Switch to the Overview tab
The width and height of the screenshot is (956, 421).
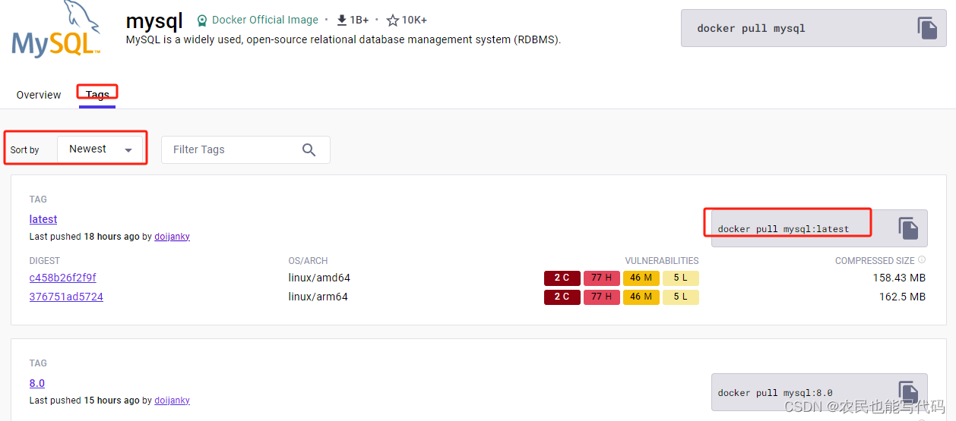point(39,95)
